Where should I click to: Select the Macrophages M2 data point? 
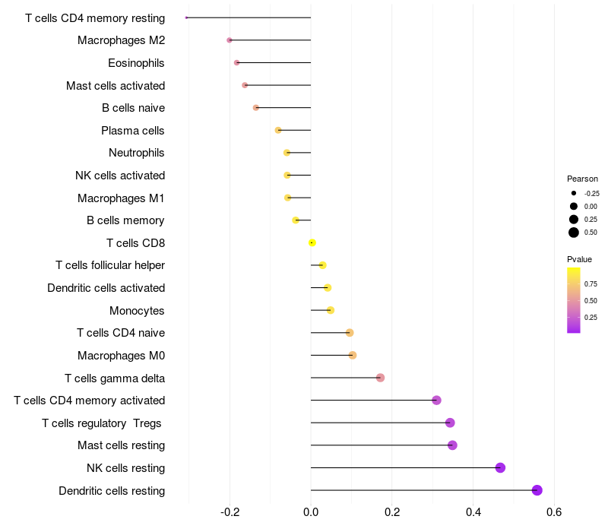(x=230, y=40)
